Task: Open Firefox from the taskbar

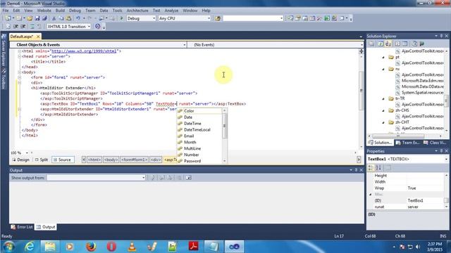Action: (x=91, y=246)
